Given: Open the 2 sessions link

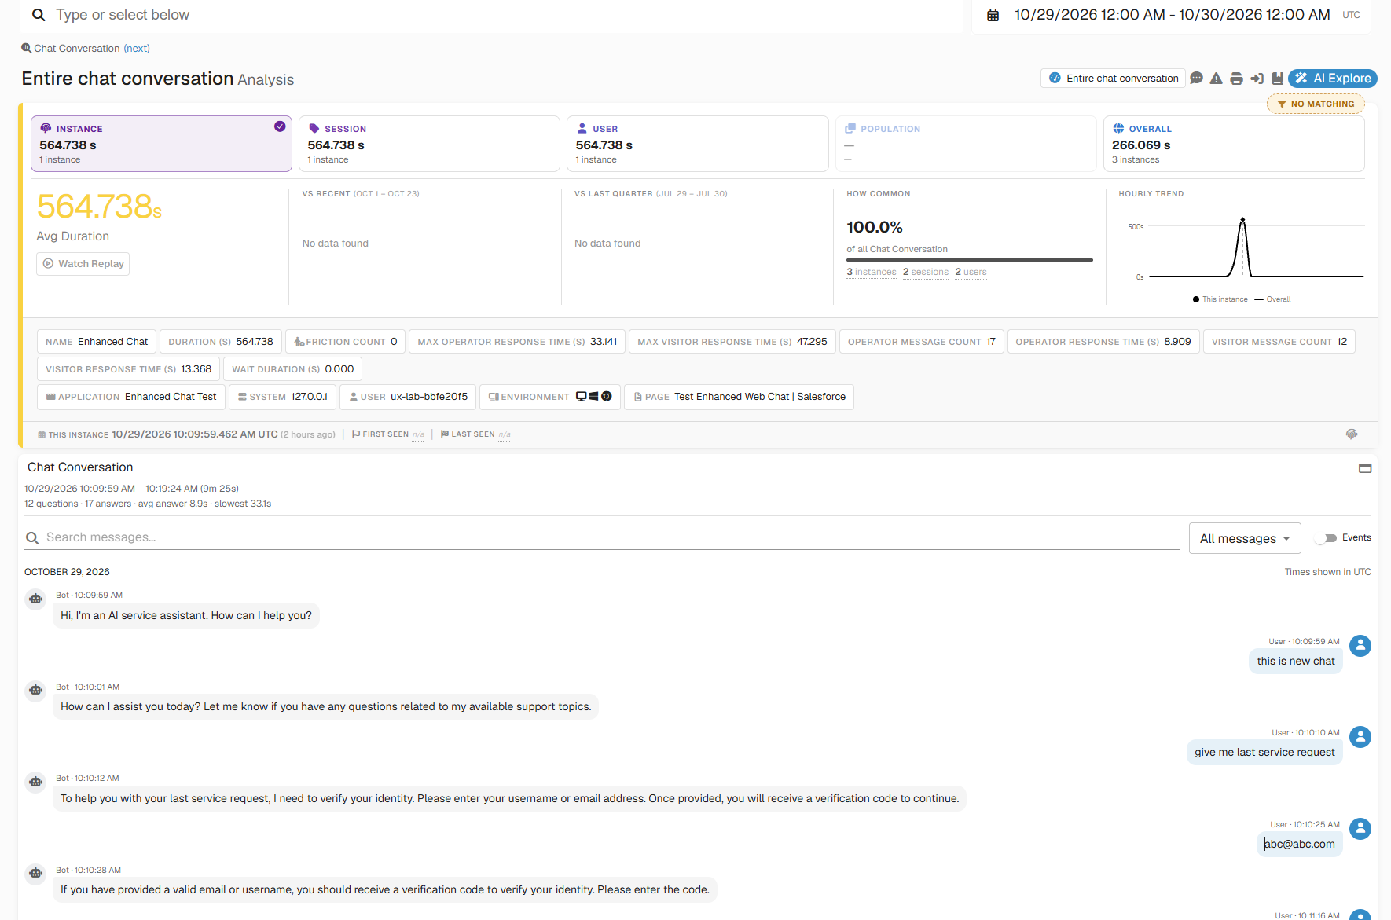Looking at the screenshot, I should click(926, 273).
